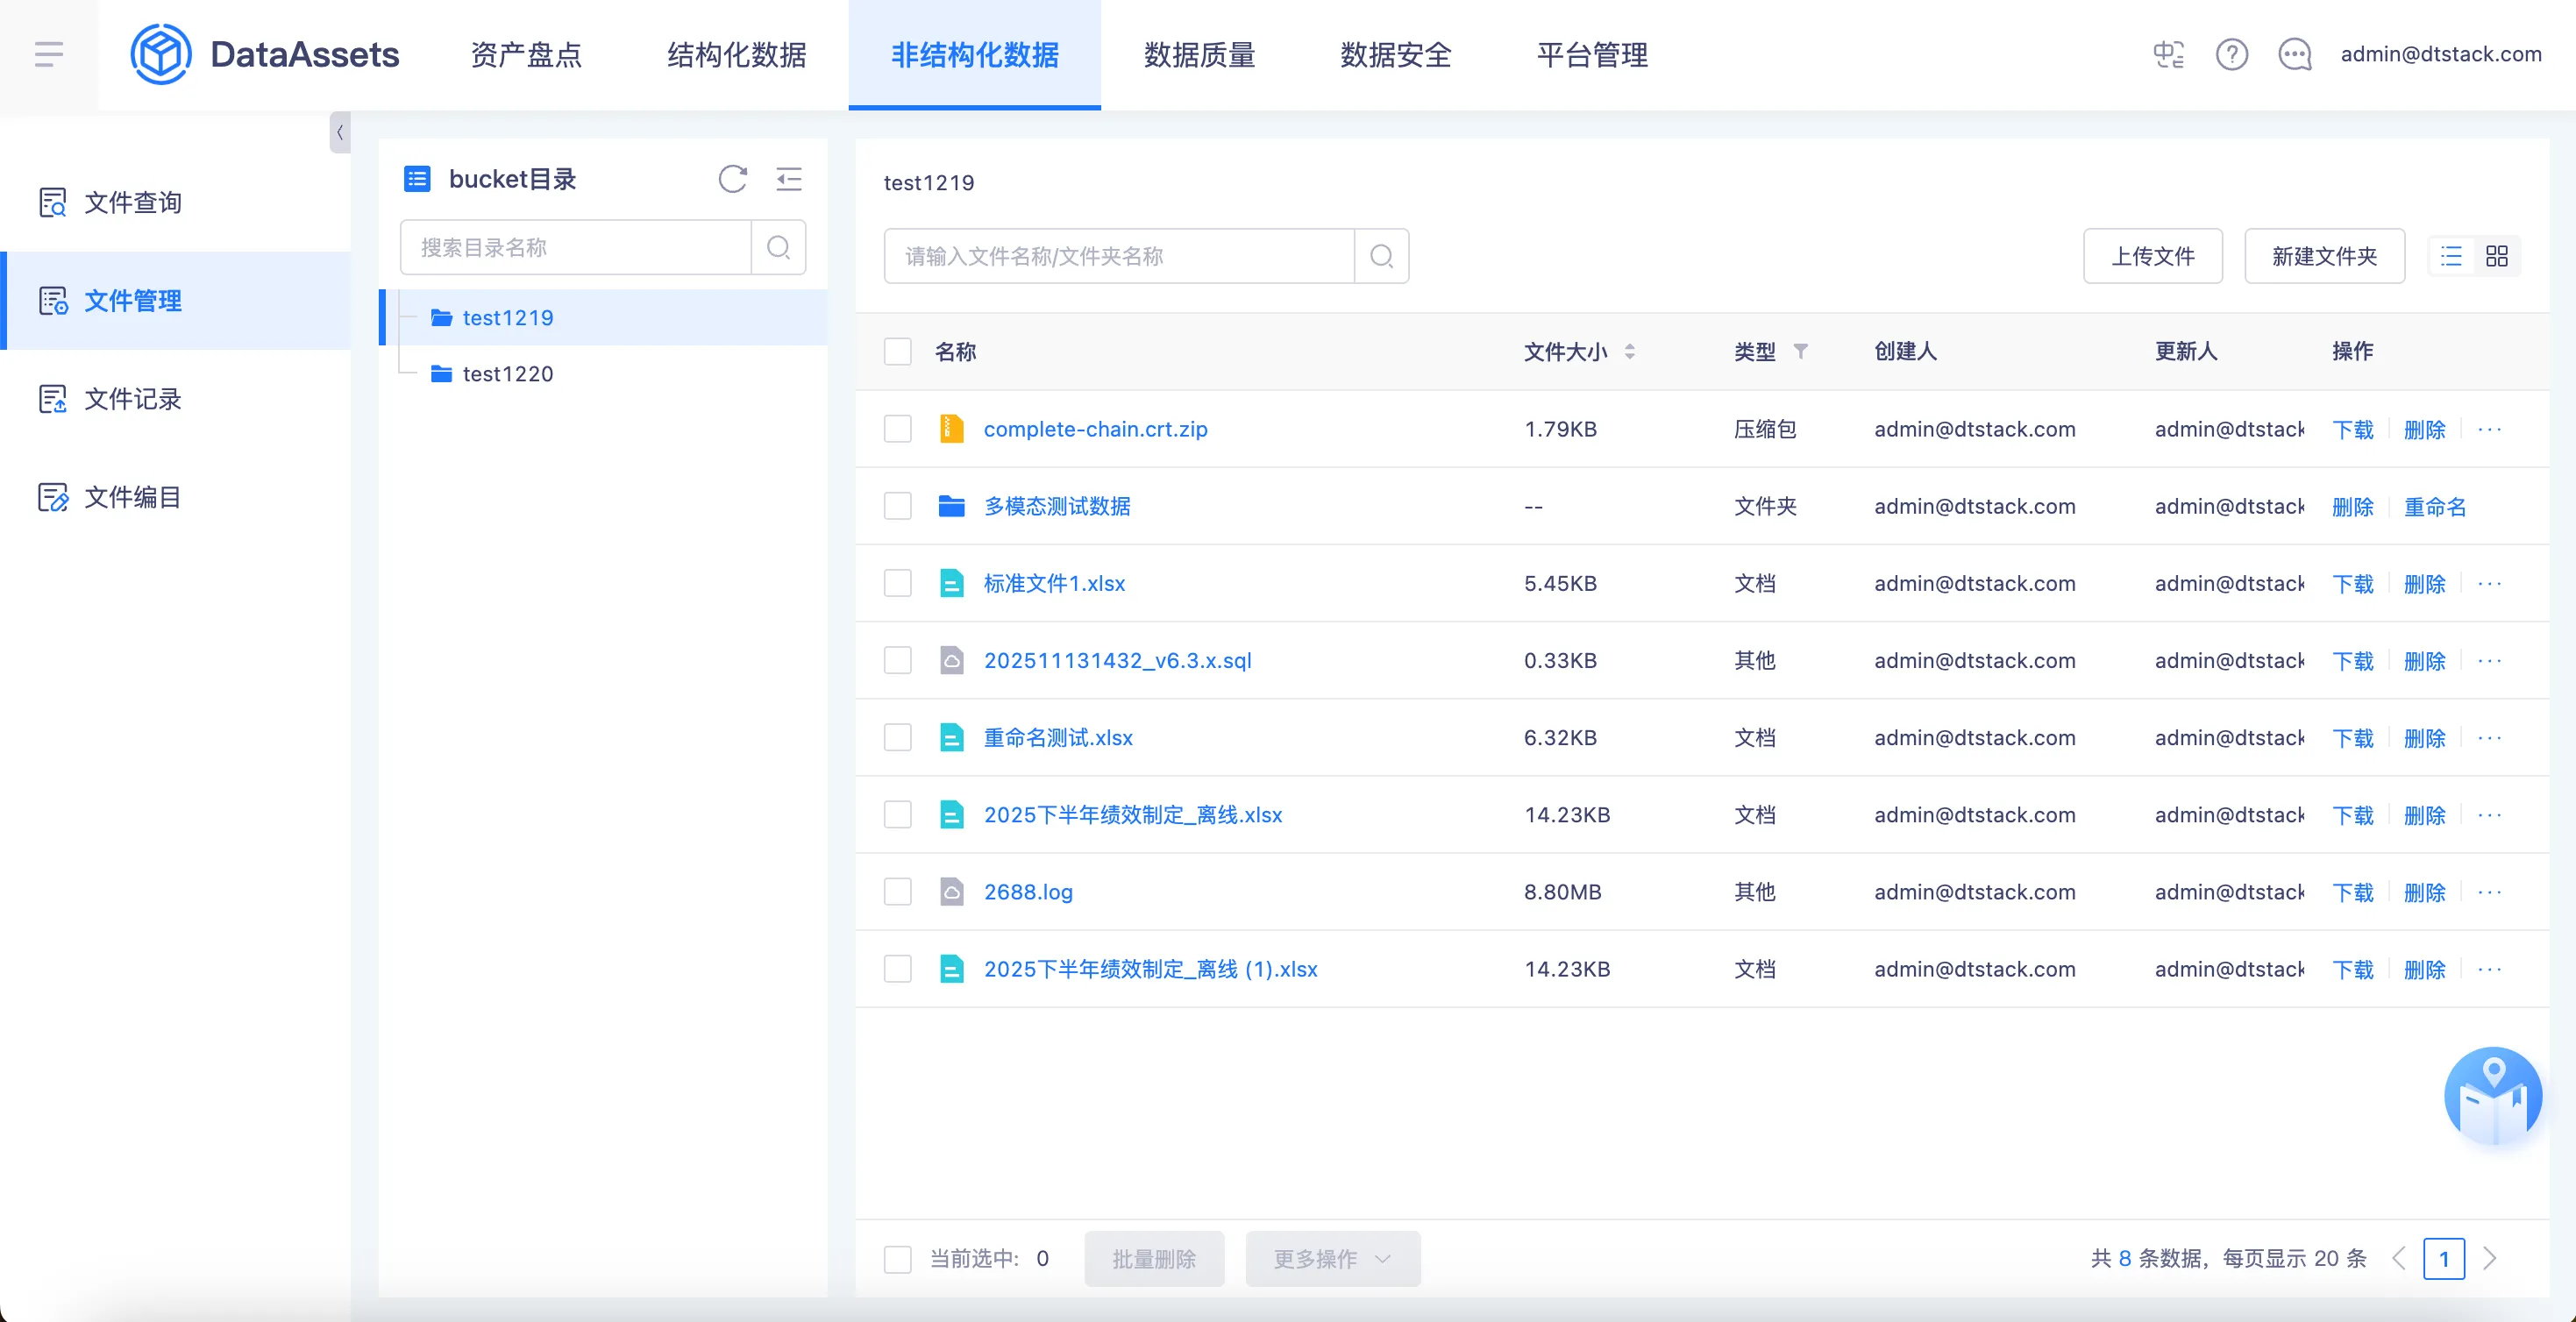The width and height of the screenshot is (2576, 1322).
Task: Tick the select-all checkbox in table header
Action: (x=897, y=352)
